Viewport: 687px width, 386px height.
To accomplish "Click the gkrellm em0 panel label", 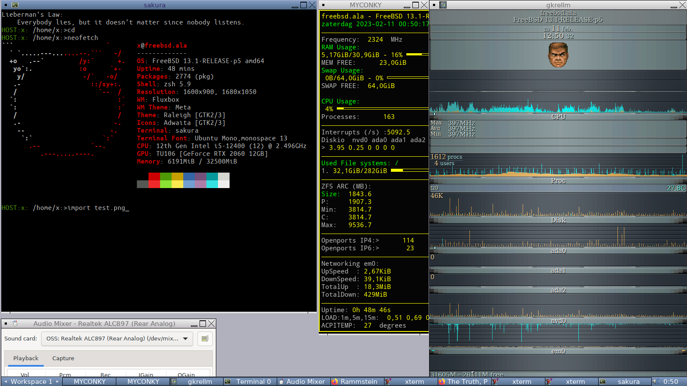I will click(558, 351).
